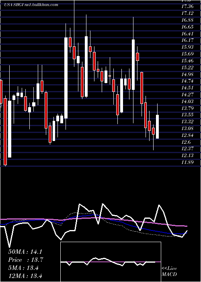Click the USA SBGI ns1.bullkhan.com title text
Image resolution: width=201 pixels, height=282 pixels.
tap(31, 5)
